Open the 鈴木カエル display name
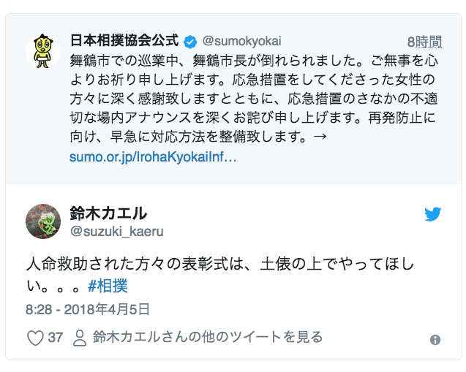Viewport: 466px width, 372px height. pos(108,213)
